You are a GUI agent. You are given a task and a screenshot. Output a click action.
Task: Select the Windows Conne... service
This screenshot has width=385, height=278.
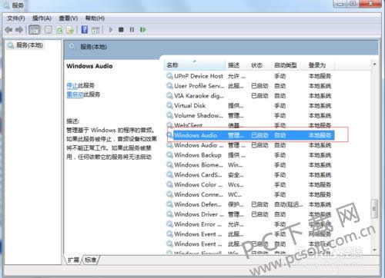[199, 194]
